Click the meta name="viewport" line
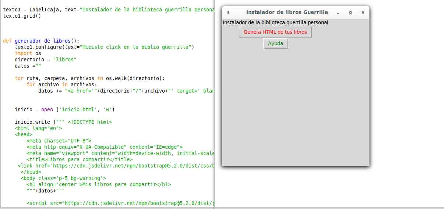444x209 pixels. pos(120,153)
